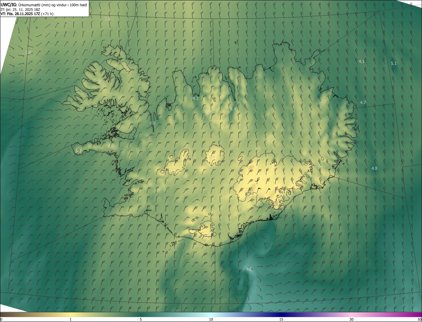
Task: Click the 2.8 value label on the map
Action: pos(28,53)
